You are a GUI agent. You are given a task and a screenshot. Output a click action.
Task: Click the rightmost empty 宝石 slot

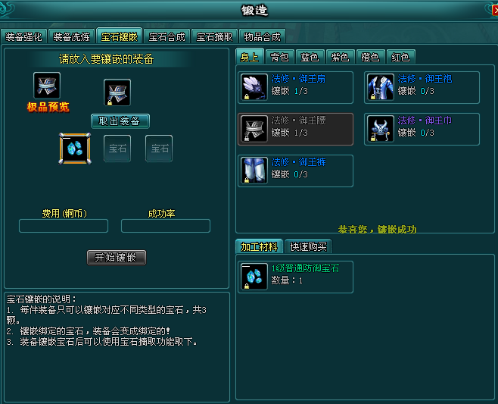(159, 149)
